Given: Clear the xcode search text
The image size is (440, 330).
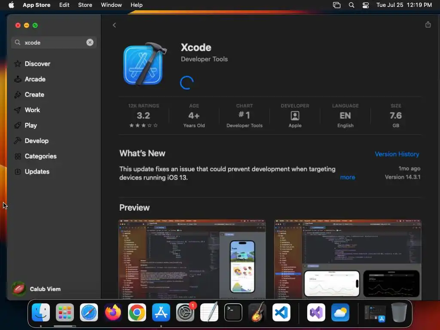Looking at the screenshot, I should point(90,43).
